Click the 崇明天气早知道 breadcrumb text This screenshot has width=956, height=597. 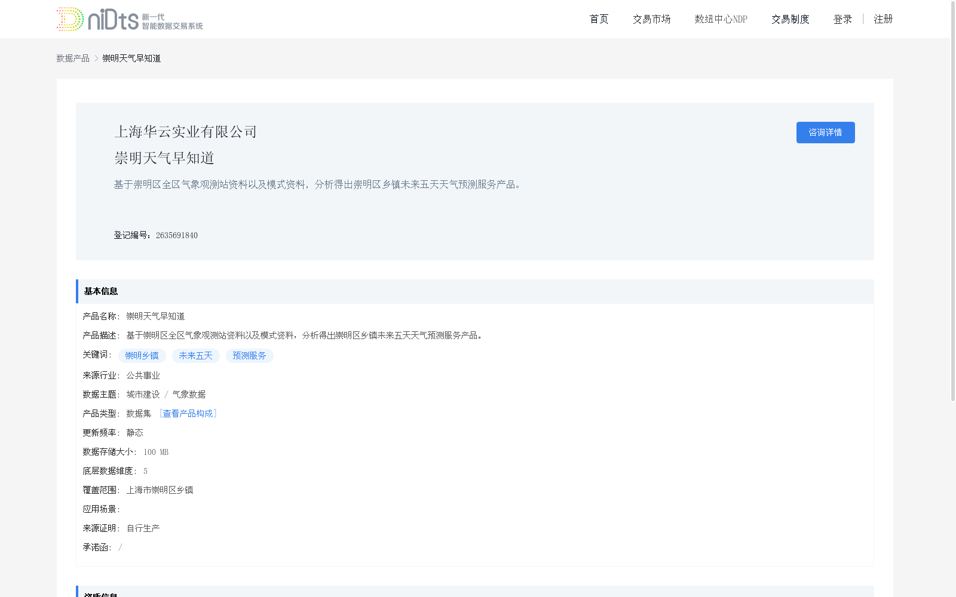[x=131, y=58]
